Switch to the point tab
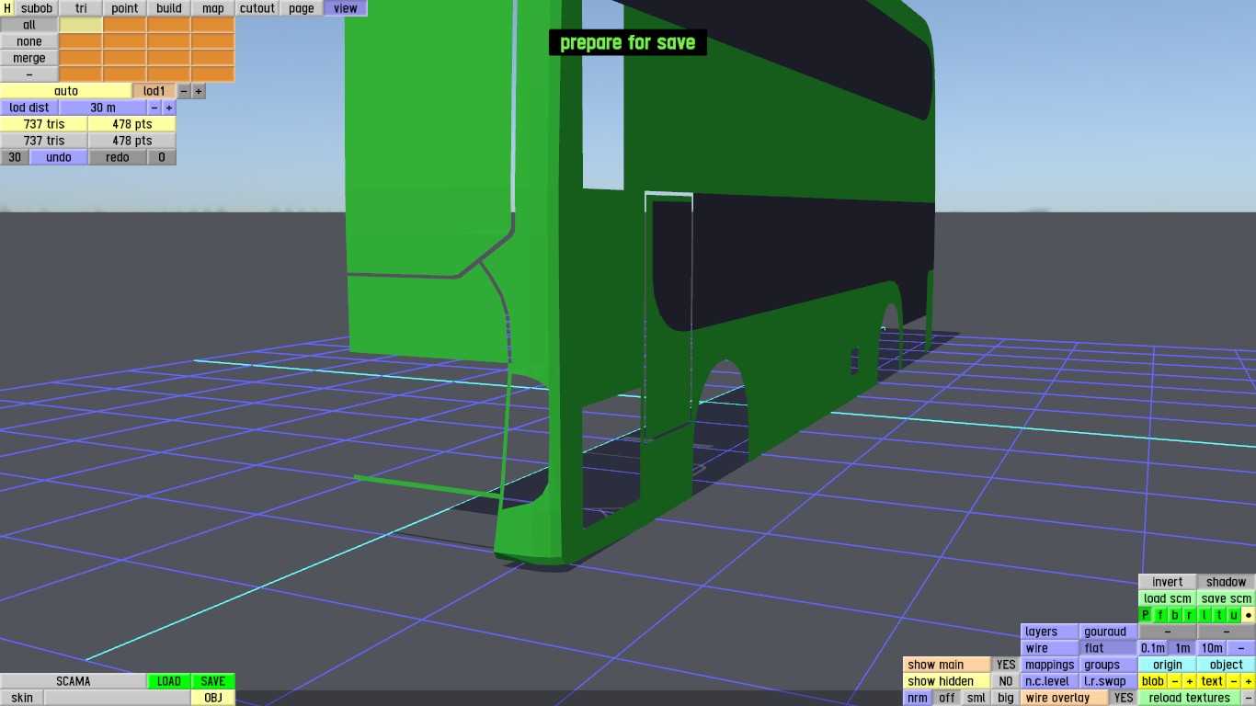The width and height of the screenshot is (1256, 706). tap(125, 8)
